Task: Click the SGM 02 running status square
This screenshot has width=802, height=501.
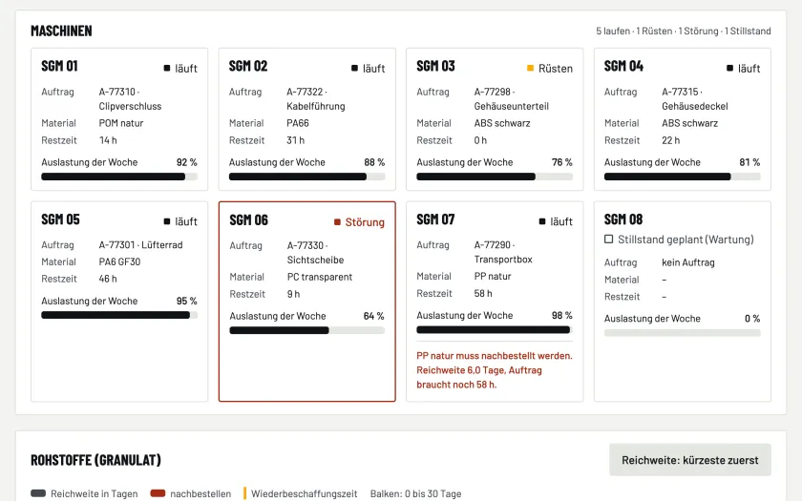Action: click(354, 68)
